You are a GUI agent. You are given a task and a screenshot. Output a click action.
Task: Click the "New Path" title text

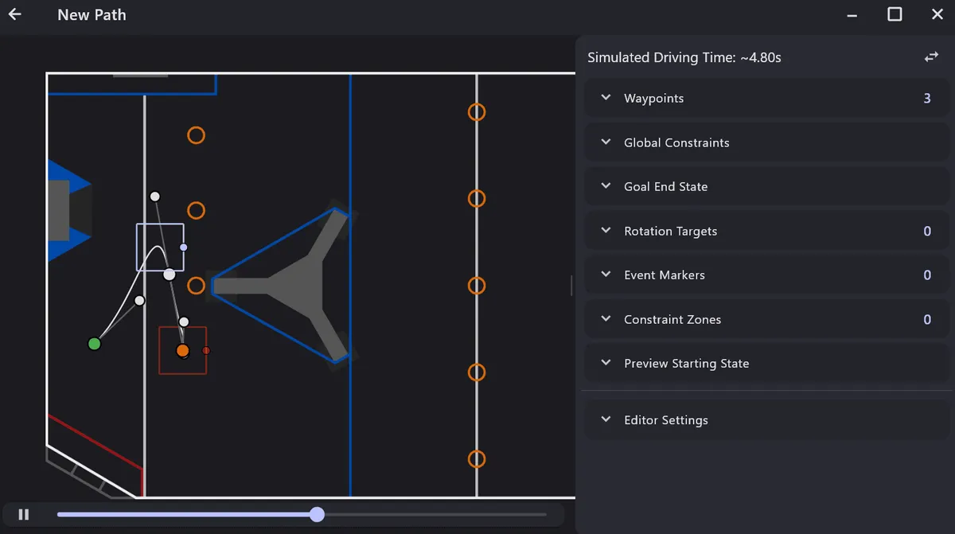point(92,14)
